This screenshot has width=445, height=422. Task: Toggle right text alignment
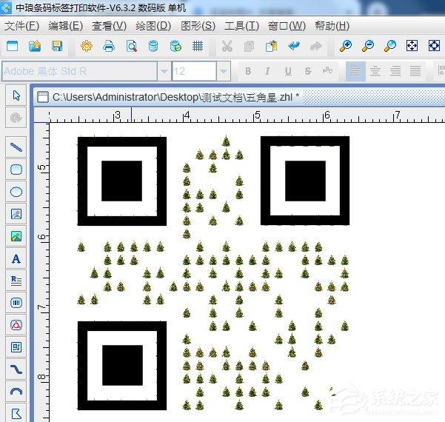tap(395, 71)
